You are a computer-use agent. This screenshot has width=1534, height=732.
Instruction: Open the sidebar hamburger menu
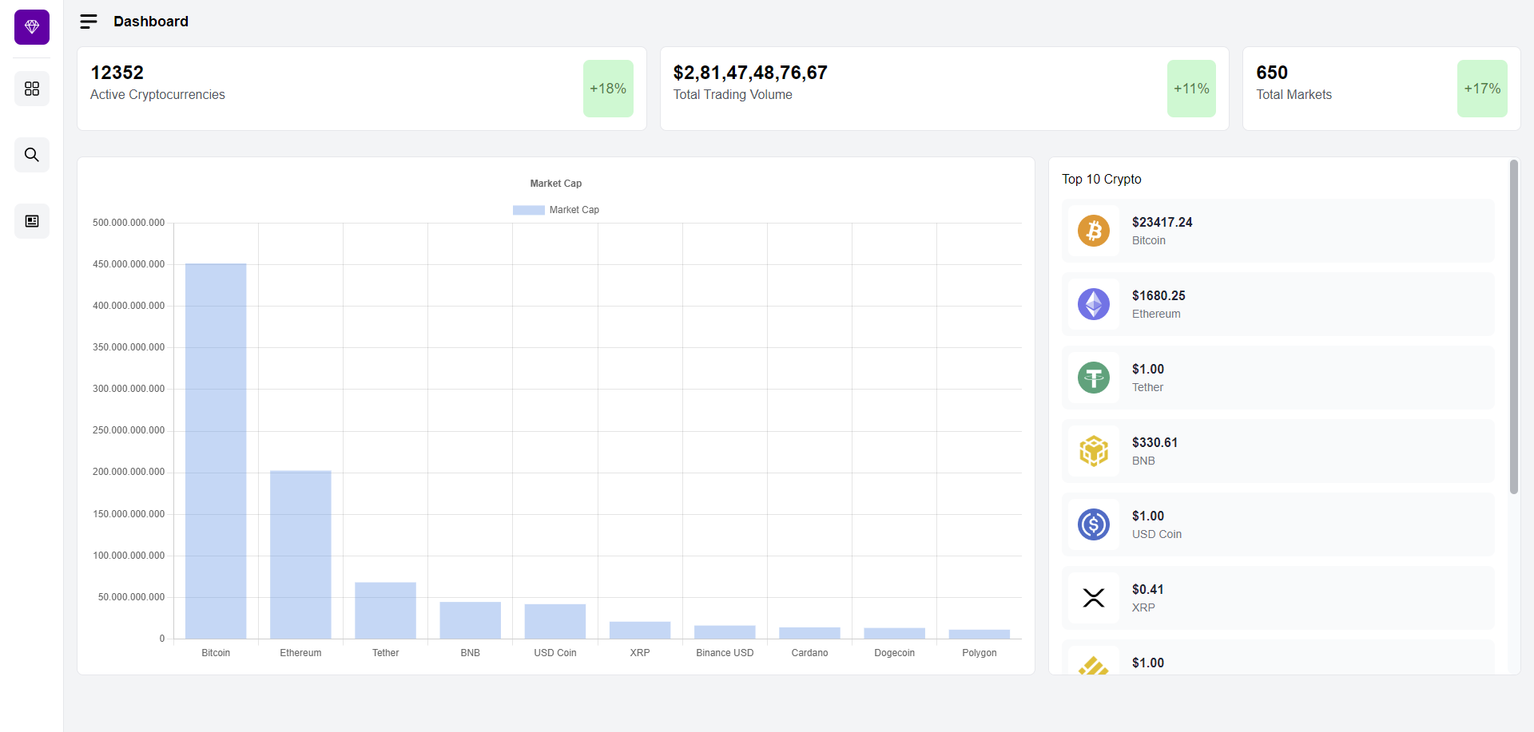(88, 21)
